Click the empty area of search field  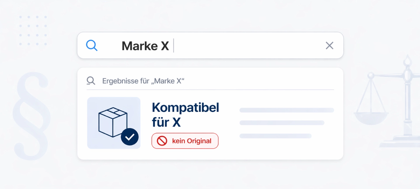tap(248, 46)
